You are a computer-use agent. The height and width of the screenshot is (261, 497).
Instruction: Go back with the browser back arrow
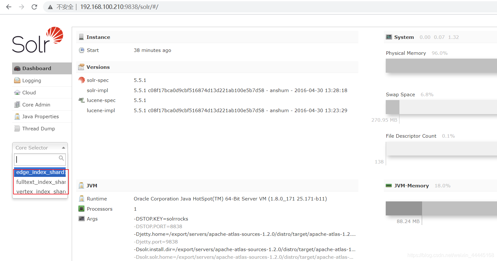pos(9,7)
